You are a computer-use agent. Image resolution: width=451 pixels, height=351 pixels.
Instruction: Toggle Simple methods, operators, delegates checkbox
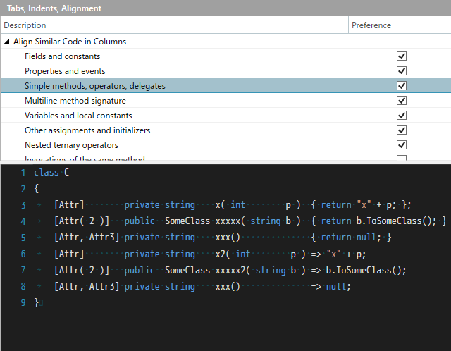[401, 86]
